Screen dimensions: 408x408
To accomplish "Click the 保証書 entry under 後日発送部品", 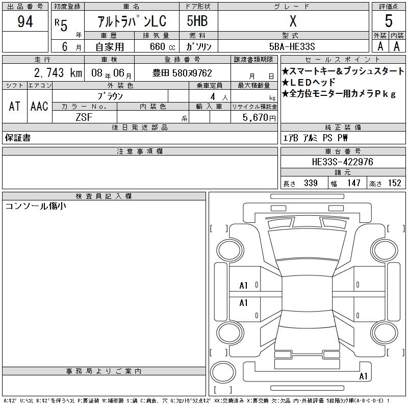I will pyautogui.click(x=18, y=138).
